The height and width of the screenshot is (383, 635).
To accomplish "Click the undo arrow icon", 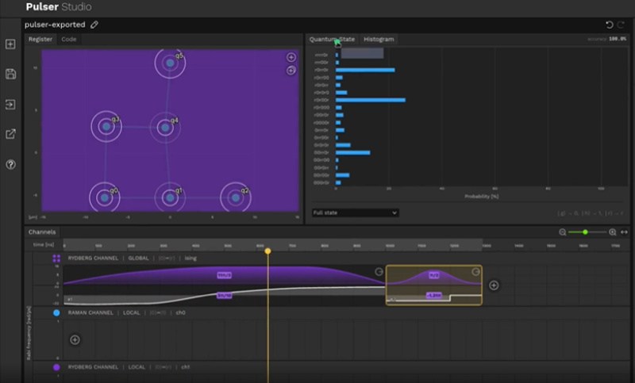I will [609, 25].
